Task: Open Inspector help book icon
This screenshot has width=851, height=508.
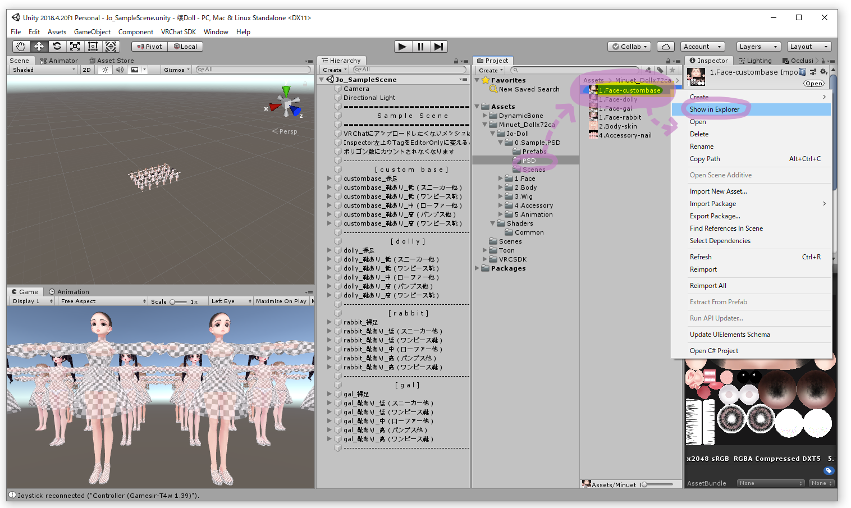Action: click(803, 72)
